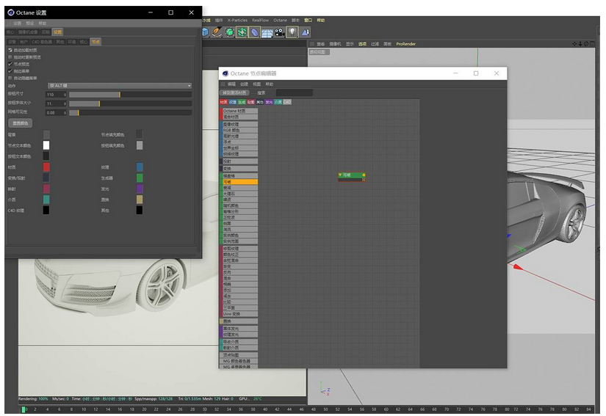Add a 大理石 node from list
The height and width of the screenshot is (416, 606).
[240, 194]
